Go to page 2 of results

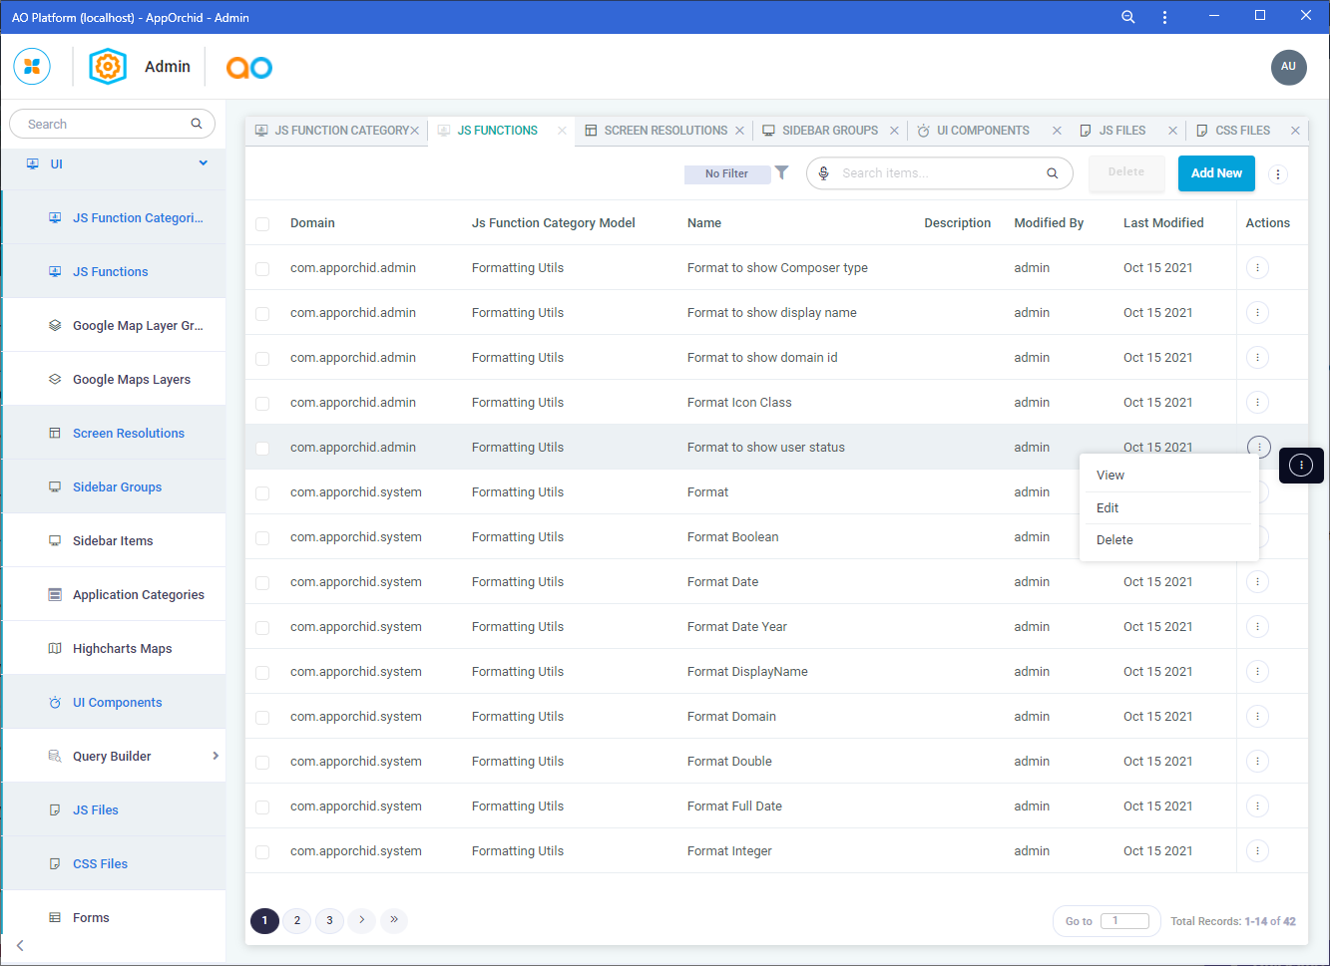(x=297, y=920)
